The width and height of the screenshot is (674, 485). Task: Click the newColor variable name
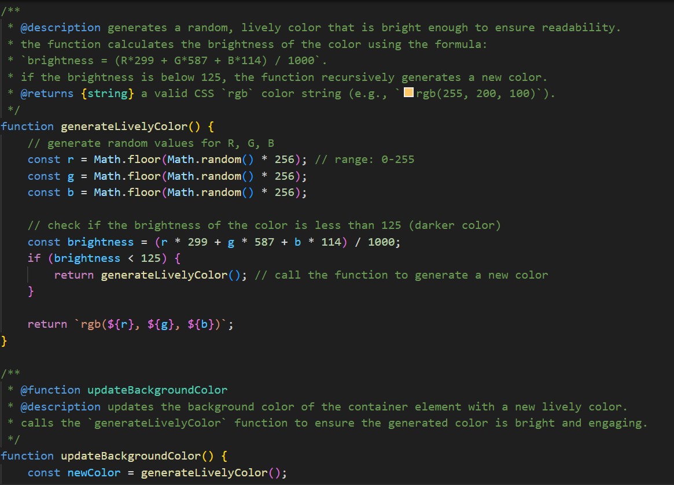tap(94, 473)
